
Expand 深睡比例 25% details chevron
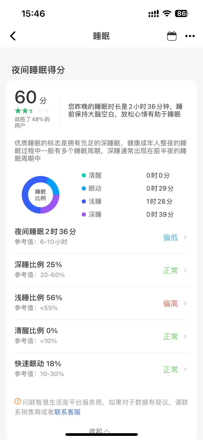185,270
